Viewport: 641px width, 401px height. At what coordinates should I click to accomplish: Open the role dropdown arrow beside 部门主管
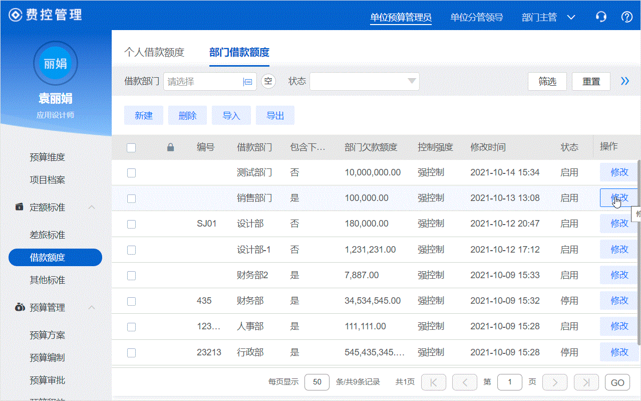point(571,18)
